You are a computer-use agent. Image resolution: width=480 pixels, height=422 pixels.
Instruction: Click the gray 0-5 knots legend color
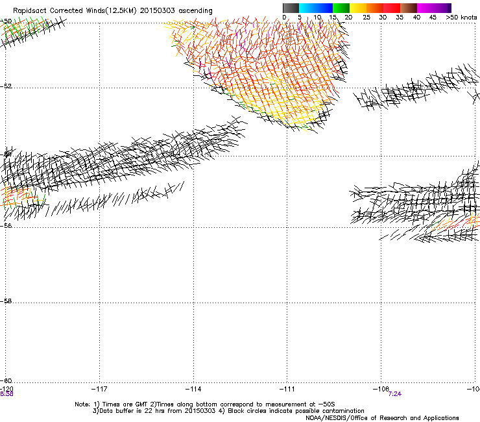pyautogui.click(x=291, y=8)
